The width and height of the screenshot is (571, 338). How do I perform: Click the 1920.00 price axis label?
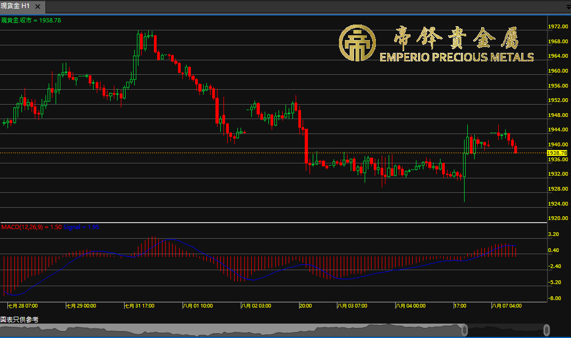tap(558, 218)
